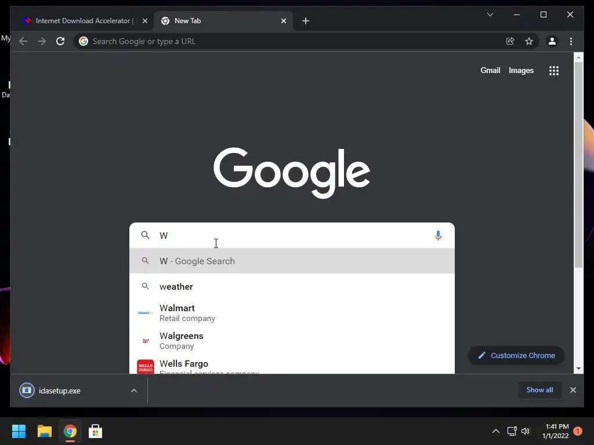The height and width of the screenshot is (445, 594).
Task: Pick the Walmart suggestion
Action: click(292, 313)
